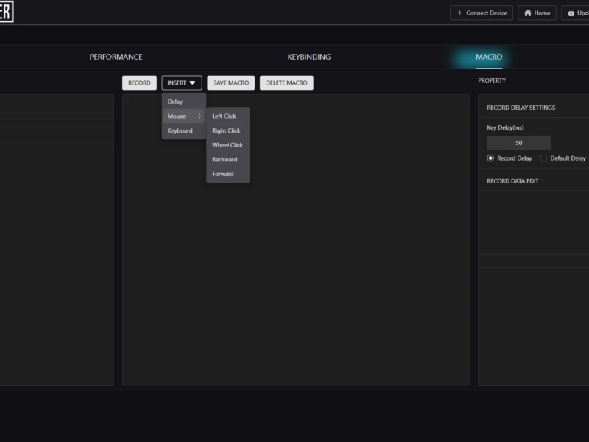Insert a Right Click action

[228, 130]
